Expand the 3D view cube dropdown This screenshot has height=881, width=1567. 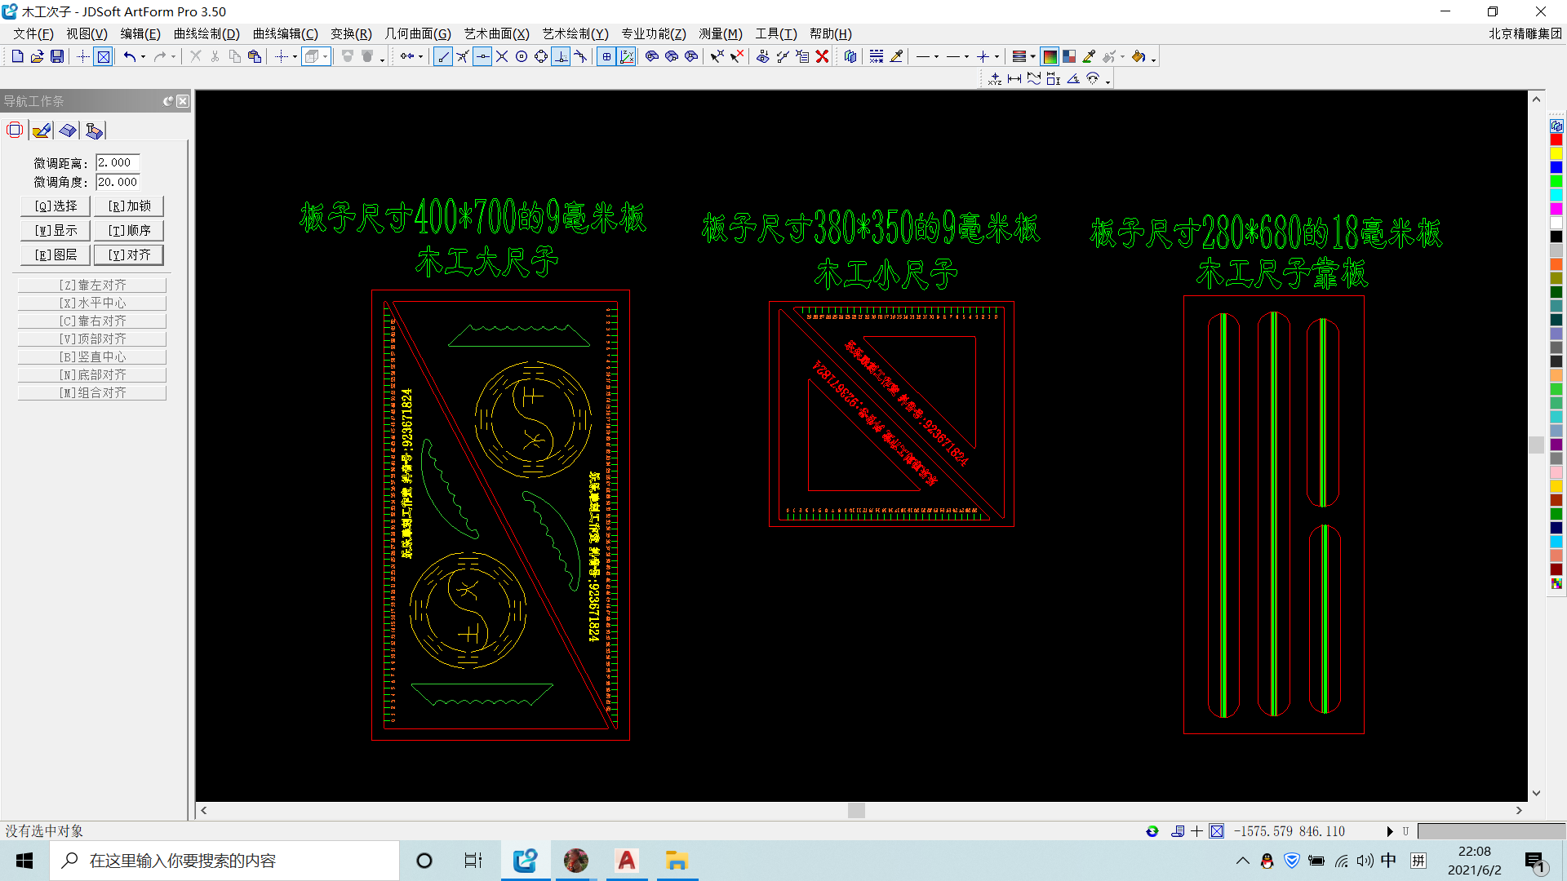pyautogui.click(x=325, y=56)
